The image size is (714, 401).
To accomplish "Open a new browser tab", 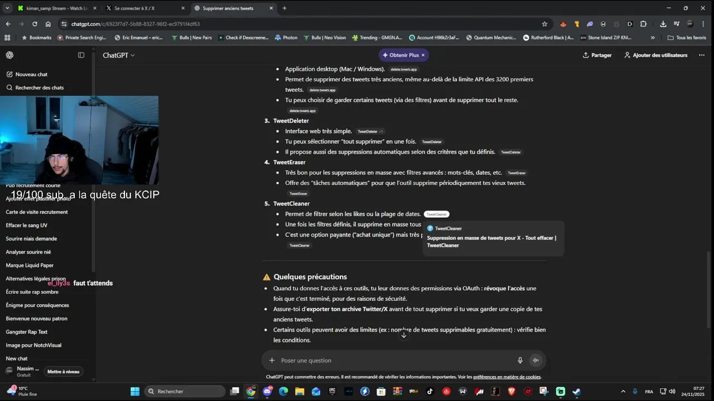I will (284, 8).
